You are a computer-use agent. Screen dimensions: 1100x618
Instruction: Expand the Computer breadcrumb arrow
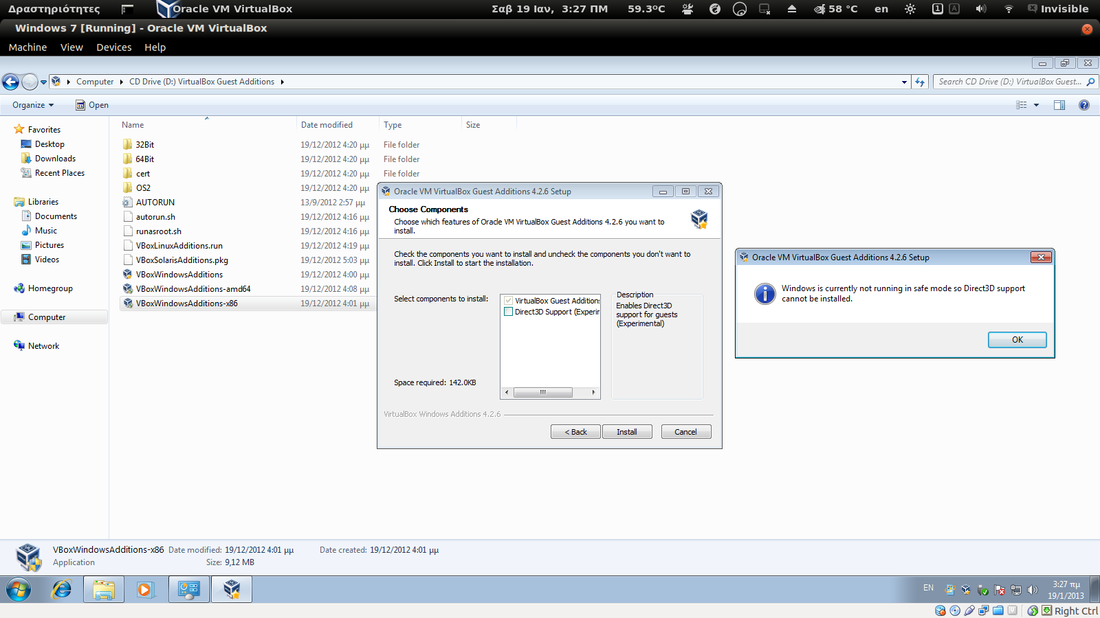(x=121, y=82)
